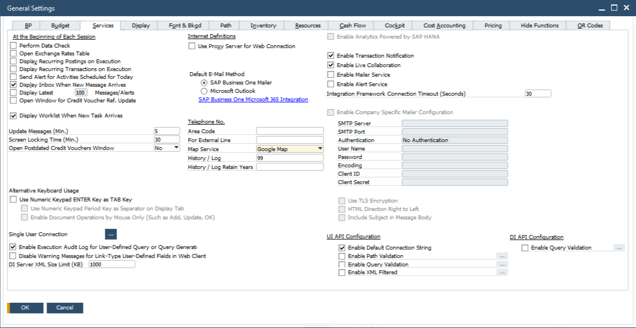Click Integration Framework Connection Timeout field
This screenshot has height=328, width=636.
coord(538,93)
